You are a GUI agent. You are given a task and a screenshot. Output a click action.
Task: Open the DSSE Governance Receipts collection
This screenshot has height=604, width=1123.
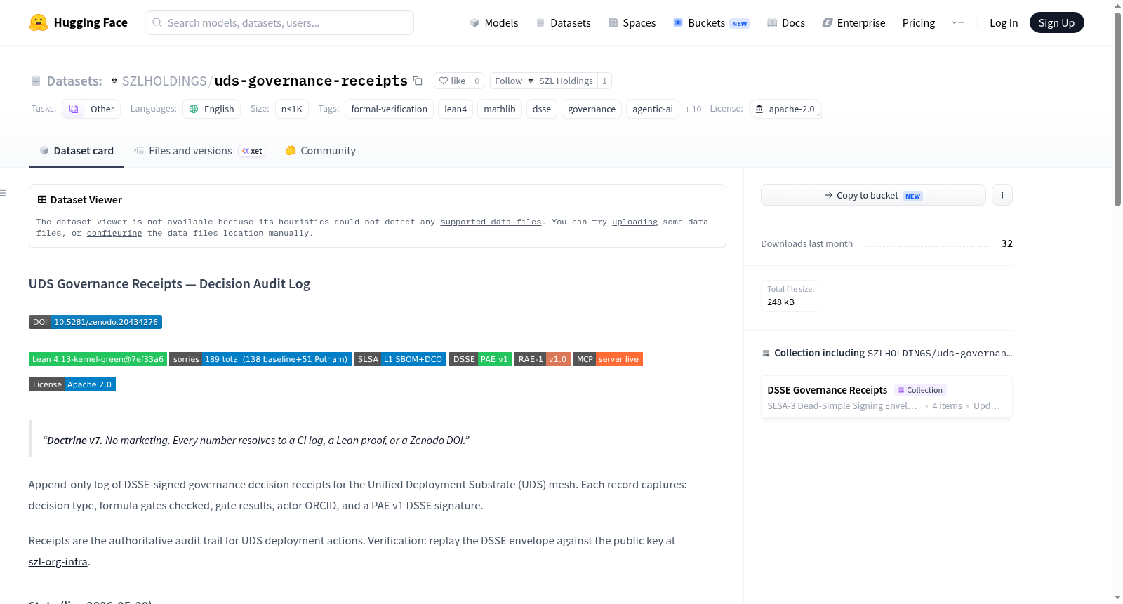click(886, 397)
